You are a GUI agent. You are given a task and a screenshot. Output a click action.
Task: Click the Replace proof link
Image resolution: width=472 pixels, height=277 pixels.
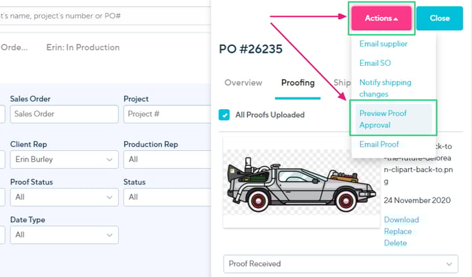pos(398,231)
